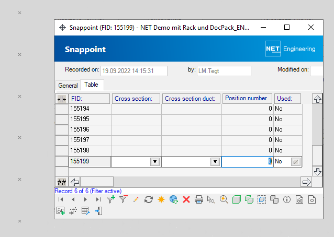Click the Cross section duct column header
This screenshot has height=237, width=334.
191,99
